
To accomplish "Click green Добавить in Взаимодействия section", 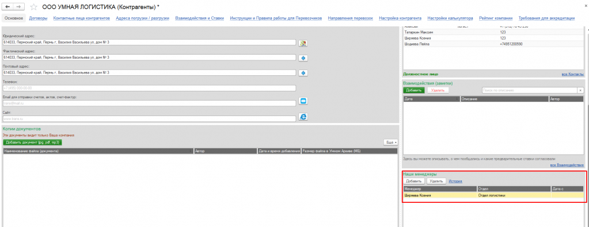I will (413, 90).
